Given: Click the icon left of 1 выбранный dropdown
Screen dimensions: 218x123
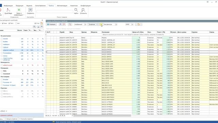Looking at the screenshot, I should click(x=70, y=24).
